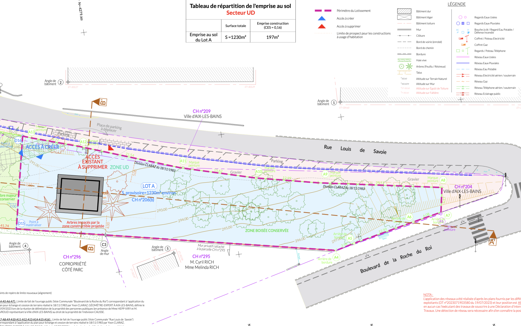Screen dimensions: 521x326
Task: Click the 'CH n°295' parcel label
Action: [201, 257]
